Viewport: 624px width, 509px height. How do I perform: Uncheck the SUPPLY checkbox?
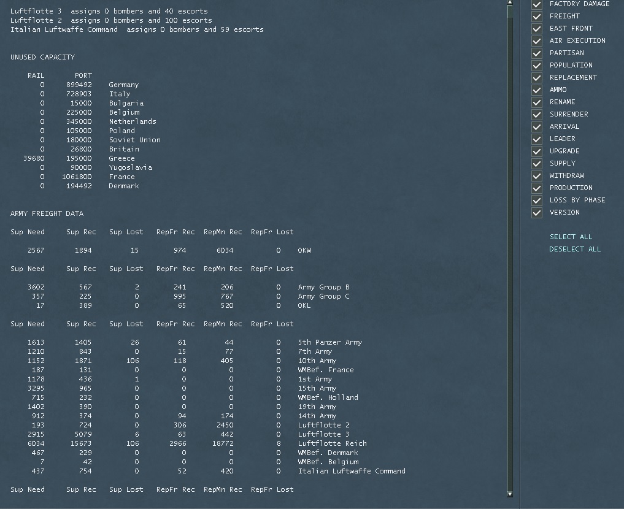coord(537,164)
